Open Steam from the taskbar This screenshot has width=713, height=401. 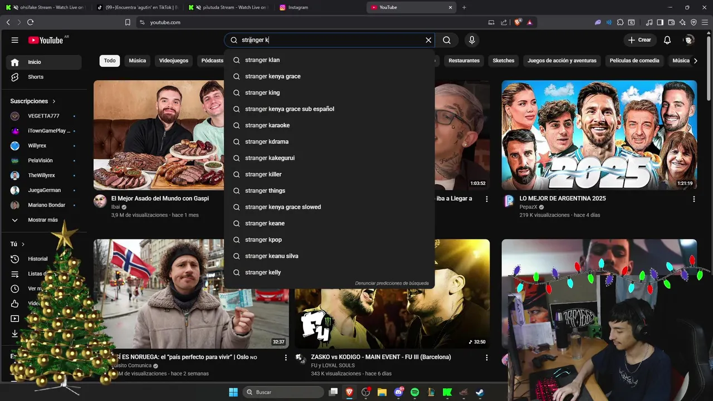pyautogui.click(x=480, y=392)
